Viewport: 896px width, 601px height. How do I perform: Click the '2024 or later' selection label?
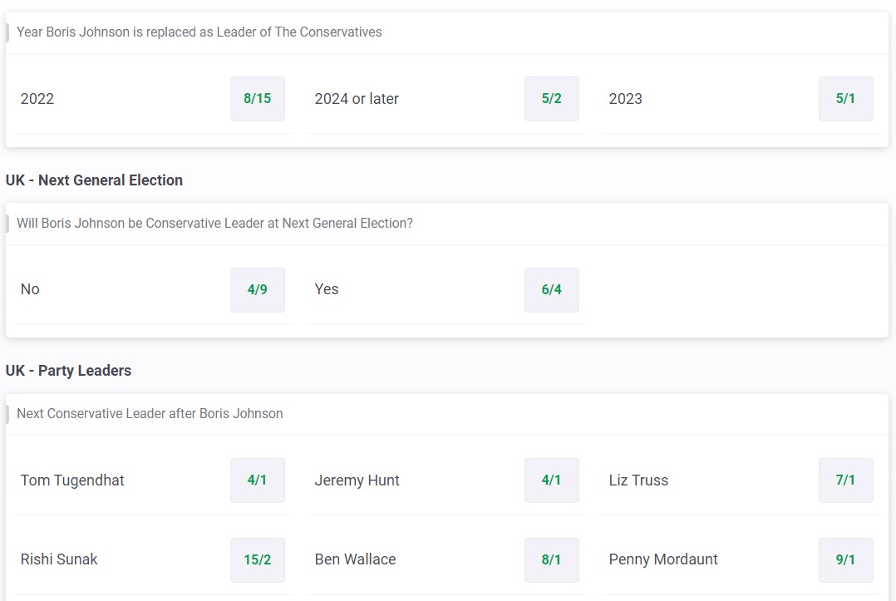(x=357, y=99)
